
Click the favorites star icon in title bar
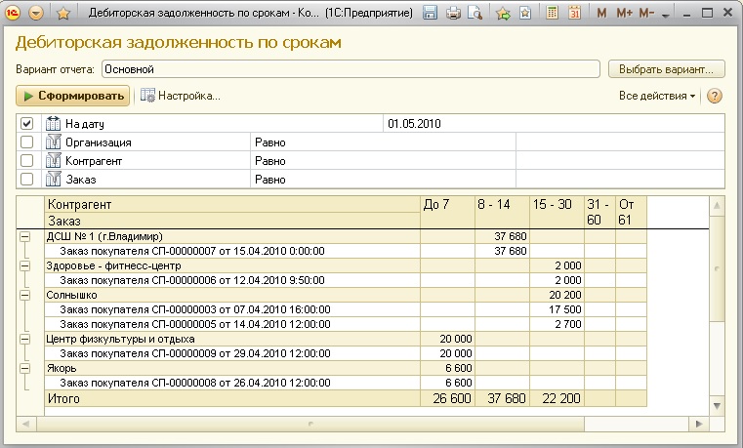[x=63, y=14]
